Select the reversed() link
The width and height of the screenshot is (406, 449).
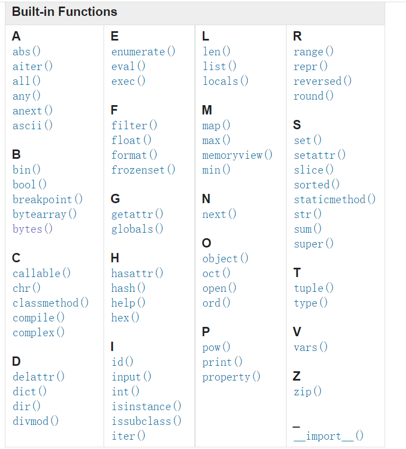point(323,81)
